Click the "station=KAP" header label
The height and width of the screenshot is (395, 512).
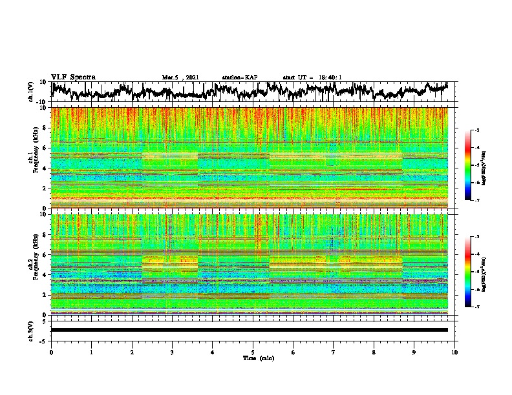(x=240, y=77)
